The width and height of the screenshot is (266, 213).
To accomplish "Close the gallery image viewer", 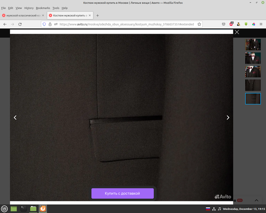I will pyautogui.click(x=237, y=32).
